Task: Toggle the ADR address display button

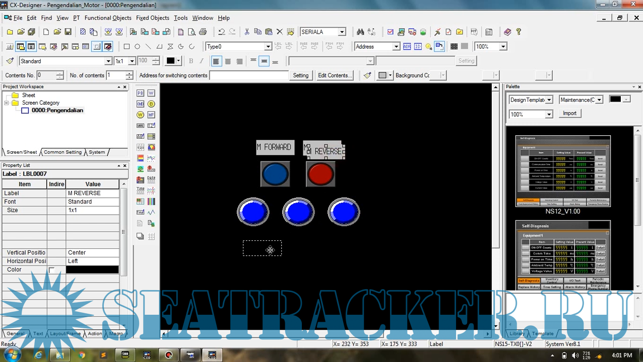Action: [x=407, y=47]
